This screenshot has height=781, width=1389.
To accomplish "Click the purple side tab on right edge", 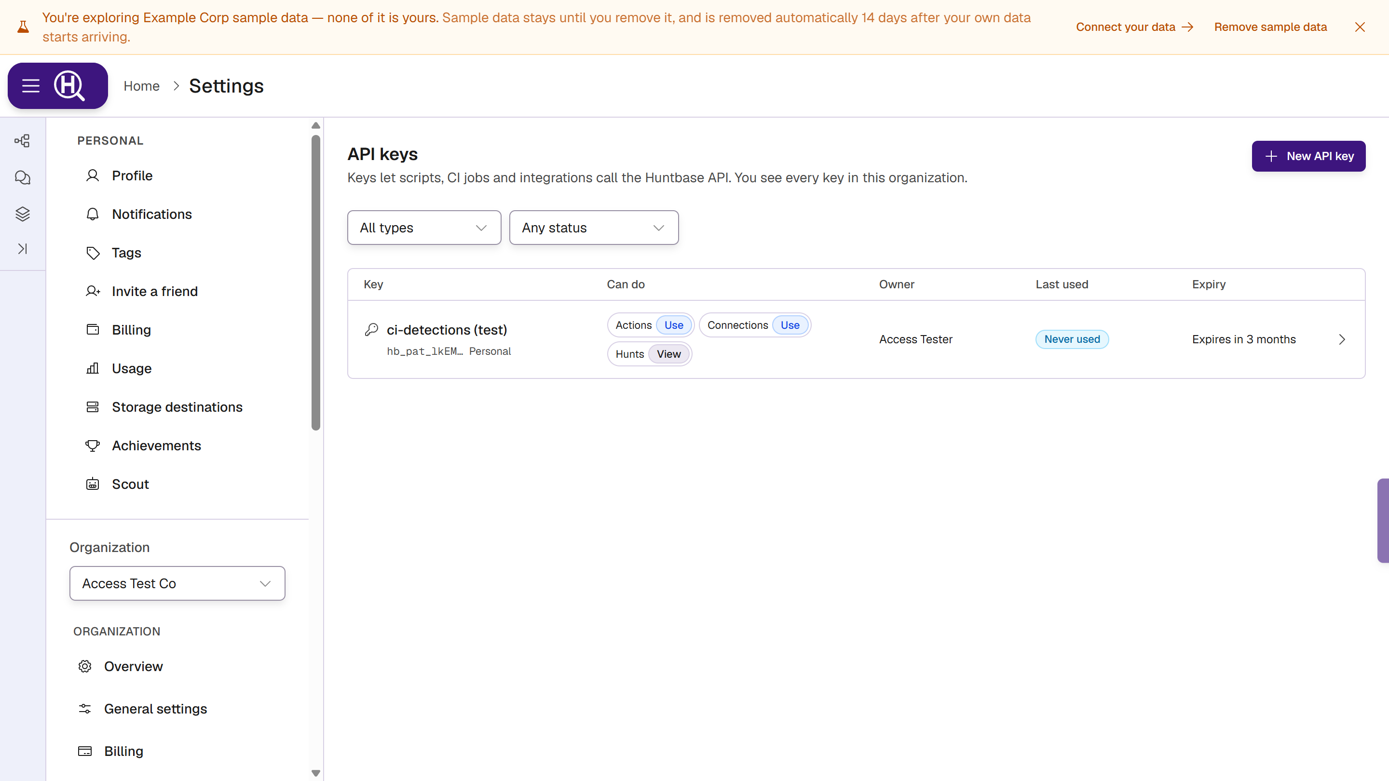I will point(1383,521).
